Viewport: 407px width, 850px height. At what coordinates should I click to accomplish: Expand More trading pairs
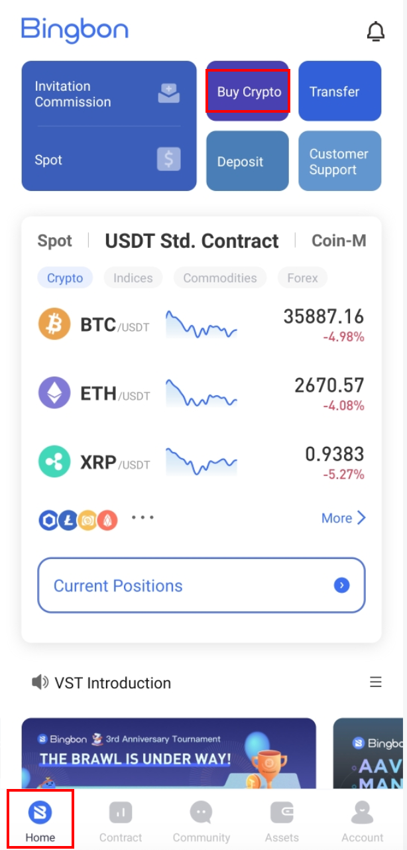(343, 518)
